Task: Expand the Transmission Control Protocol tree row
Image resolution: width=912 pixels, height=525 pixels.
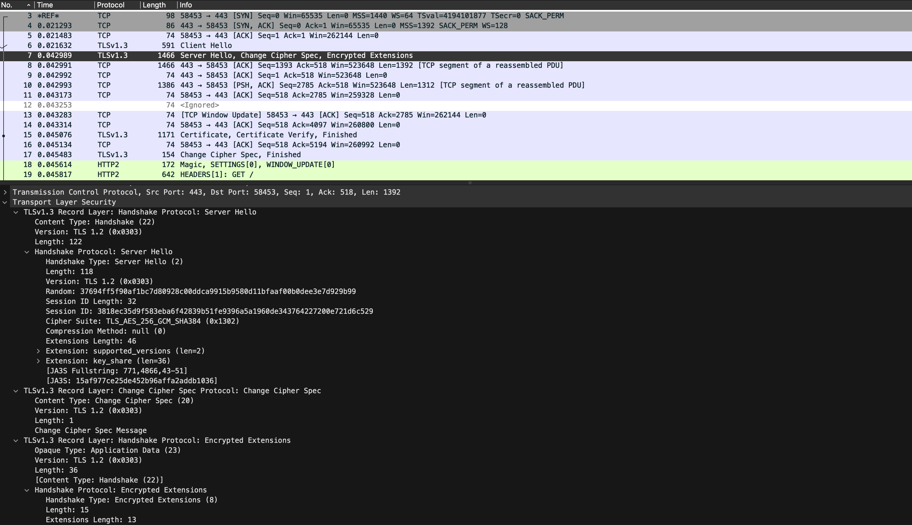Action: click(5, 192)
